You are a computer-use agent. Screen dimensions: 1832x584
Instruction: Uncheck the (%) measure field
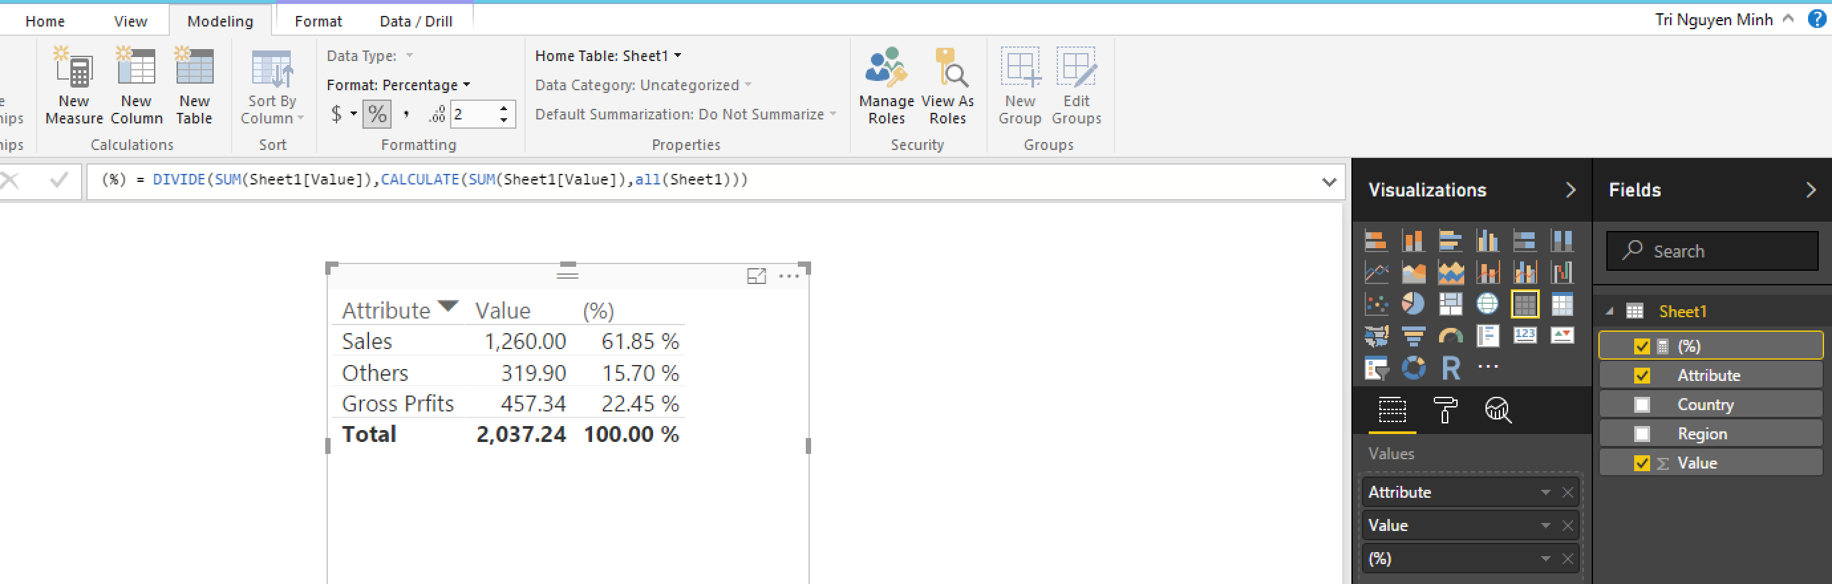click(1641, 346)
